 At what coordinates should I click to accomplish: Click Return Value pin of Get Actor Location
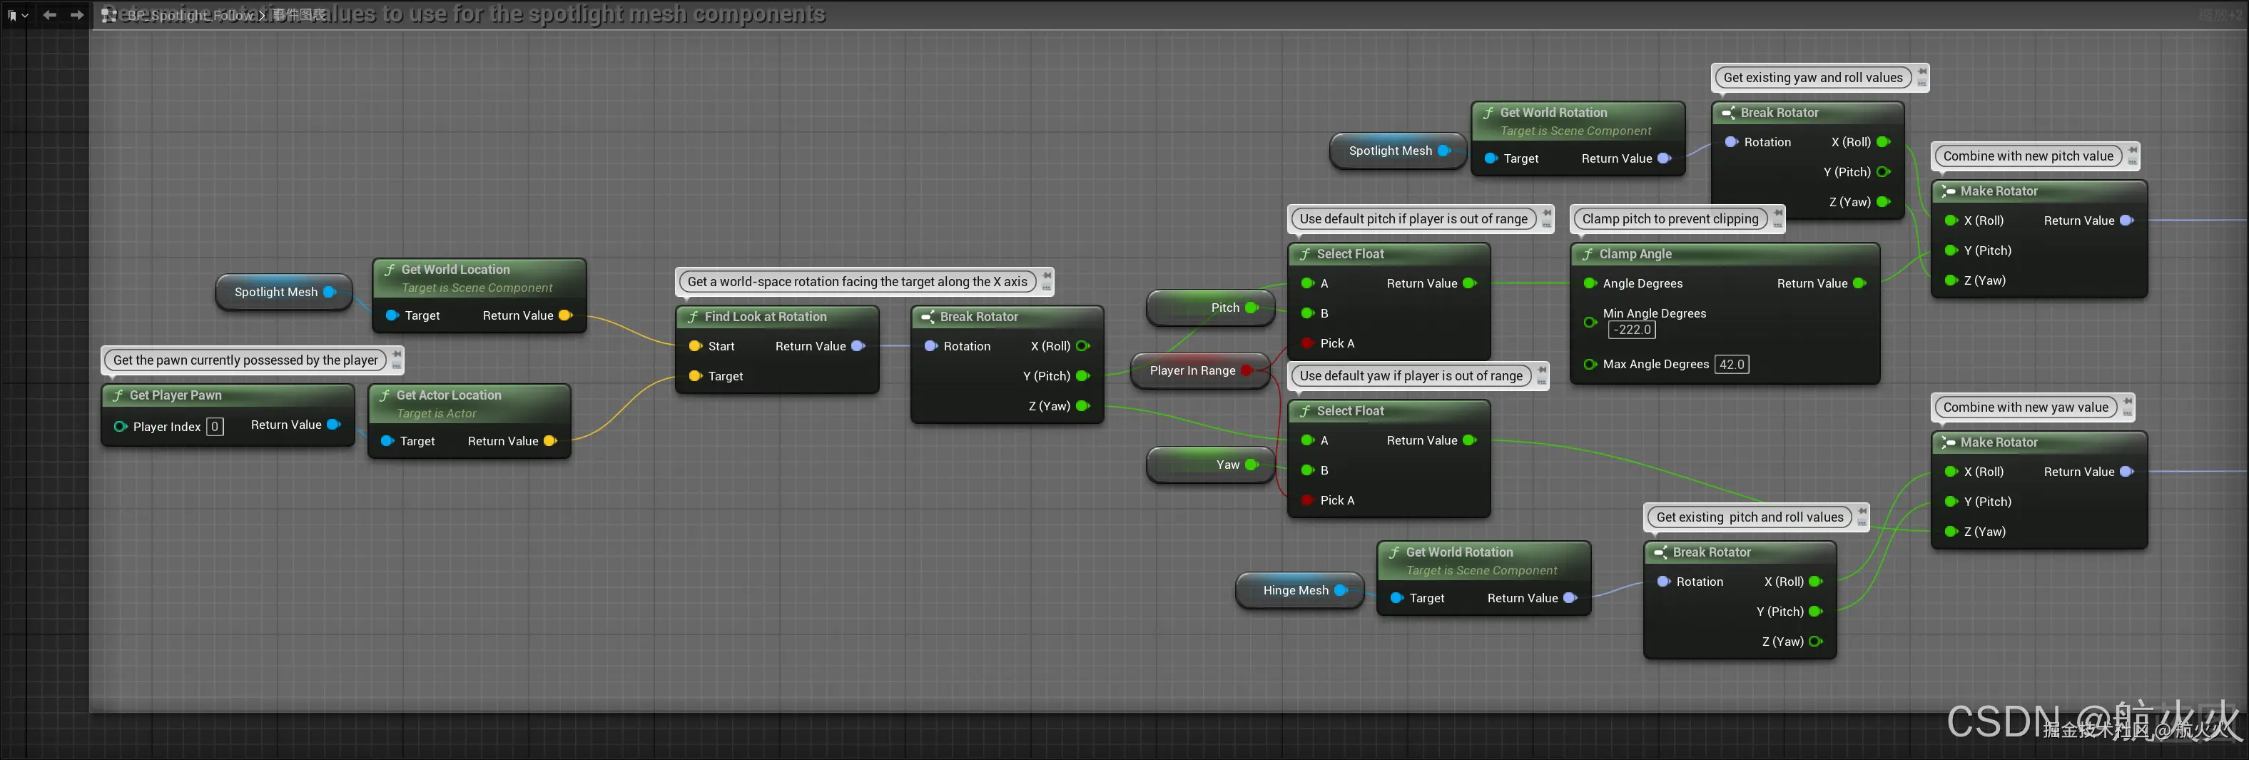(x=551, y=442)
